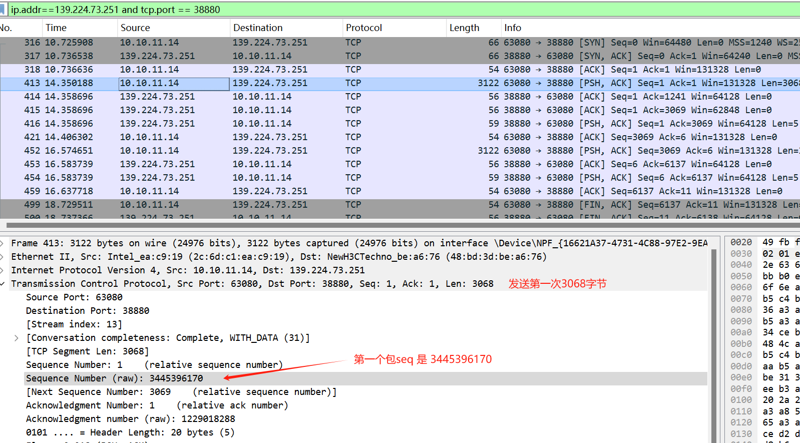Click source cell 10.10.11.14 of packet 413
800x443 pixels.
174,83
